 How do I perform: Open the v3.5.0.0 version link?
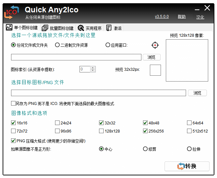tap(162, 17)
